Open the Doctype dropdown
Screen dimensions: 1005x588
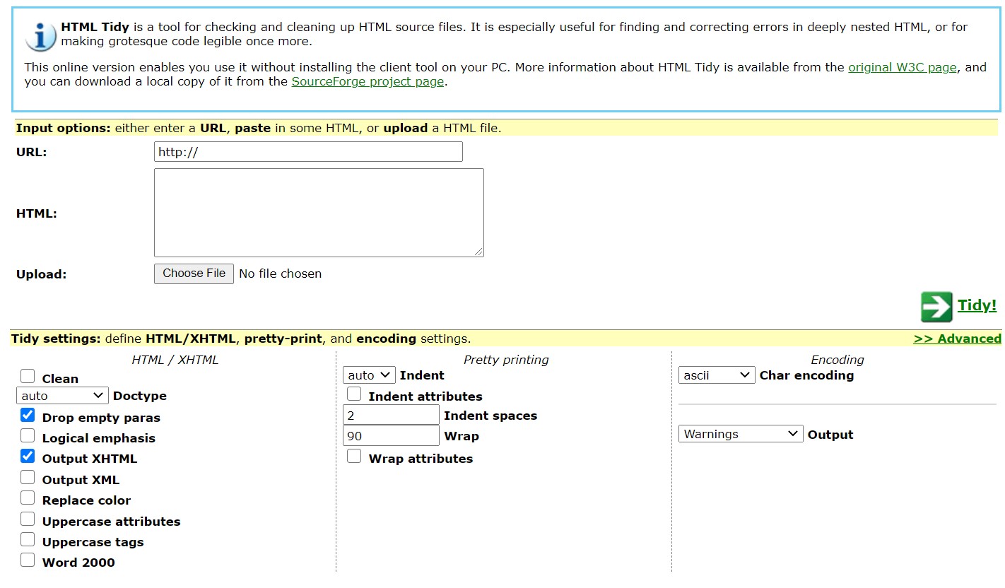point(61,395)
